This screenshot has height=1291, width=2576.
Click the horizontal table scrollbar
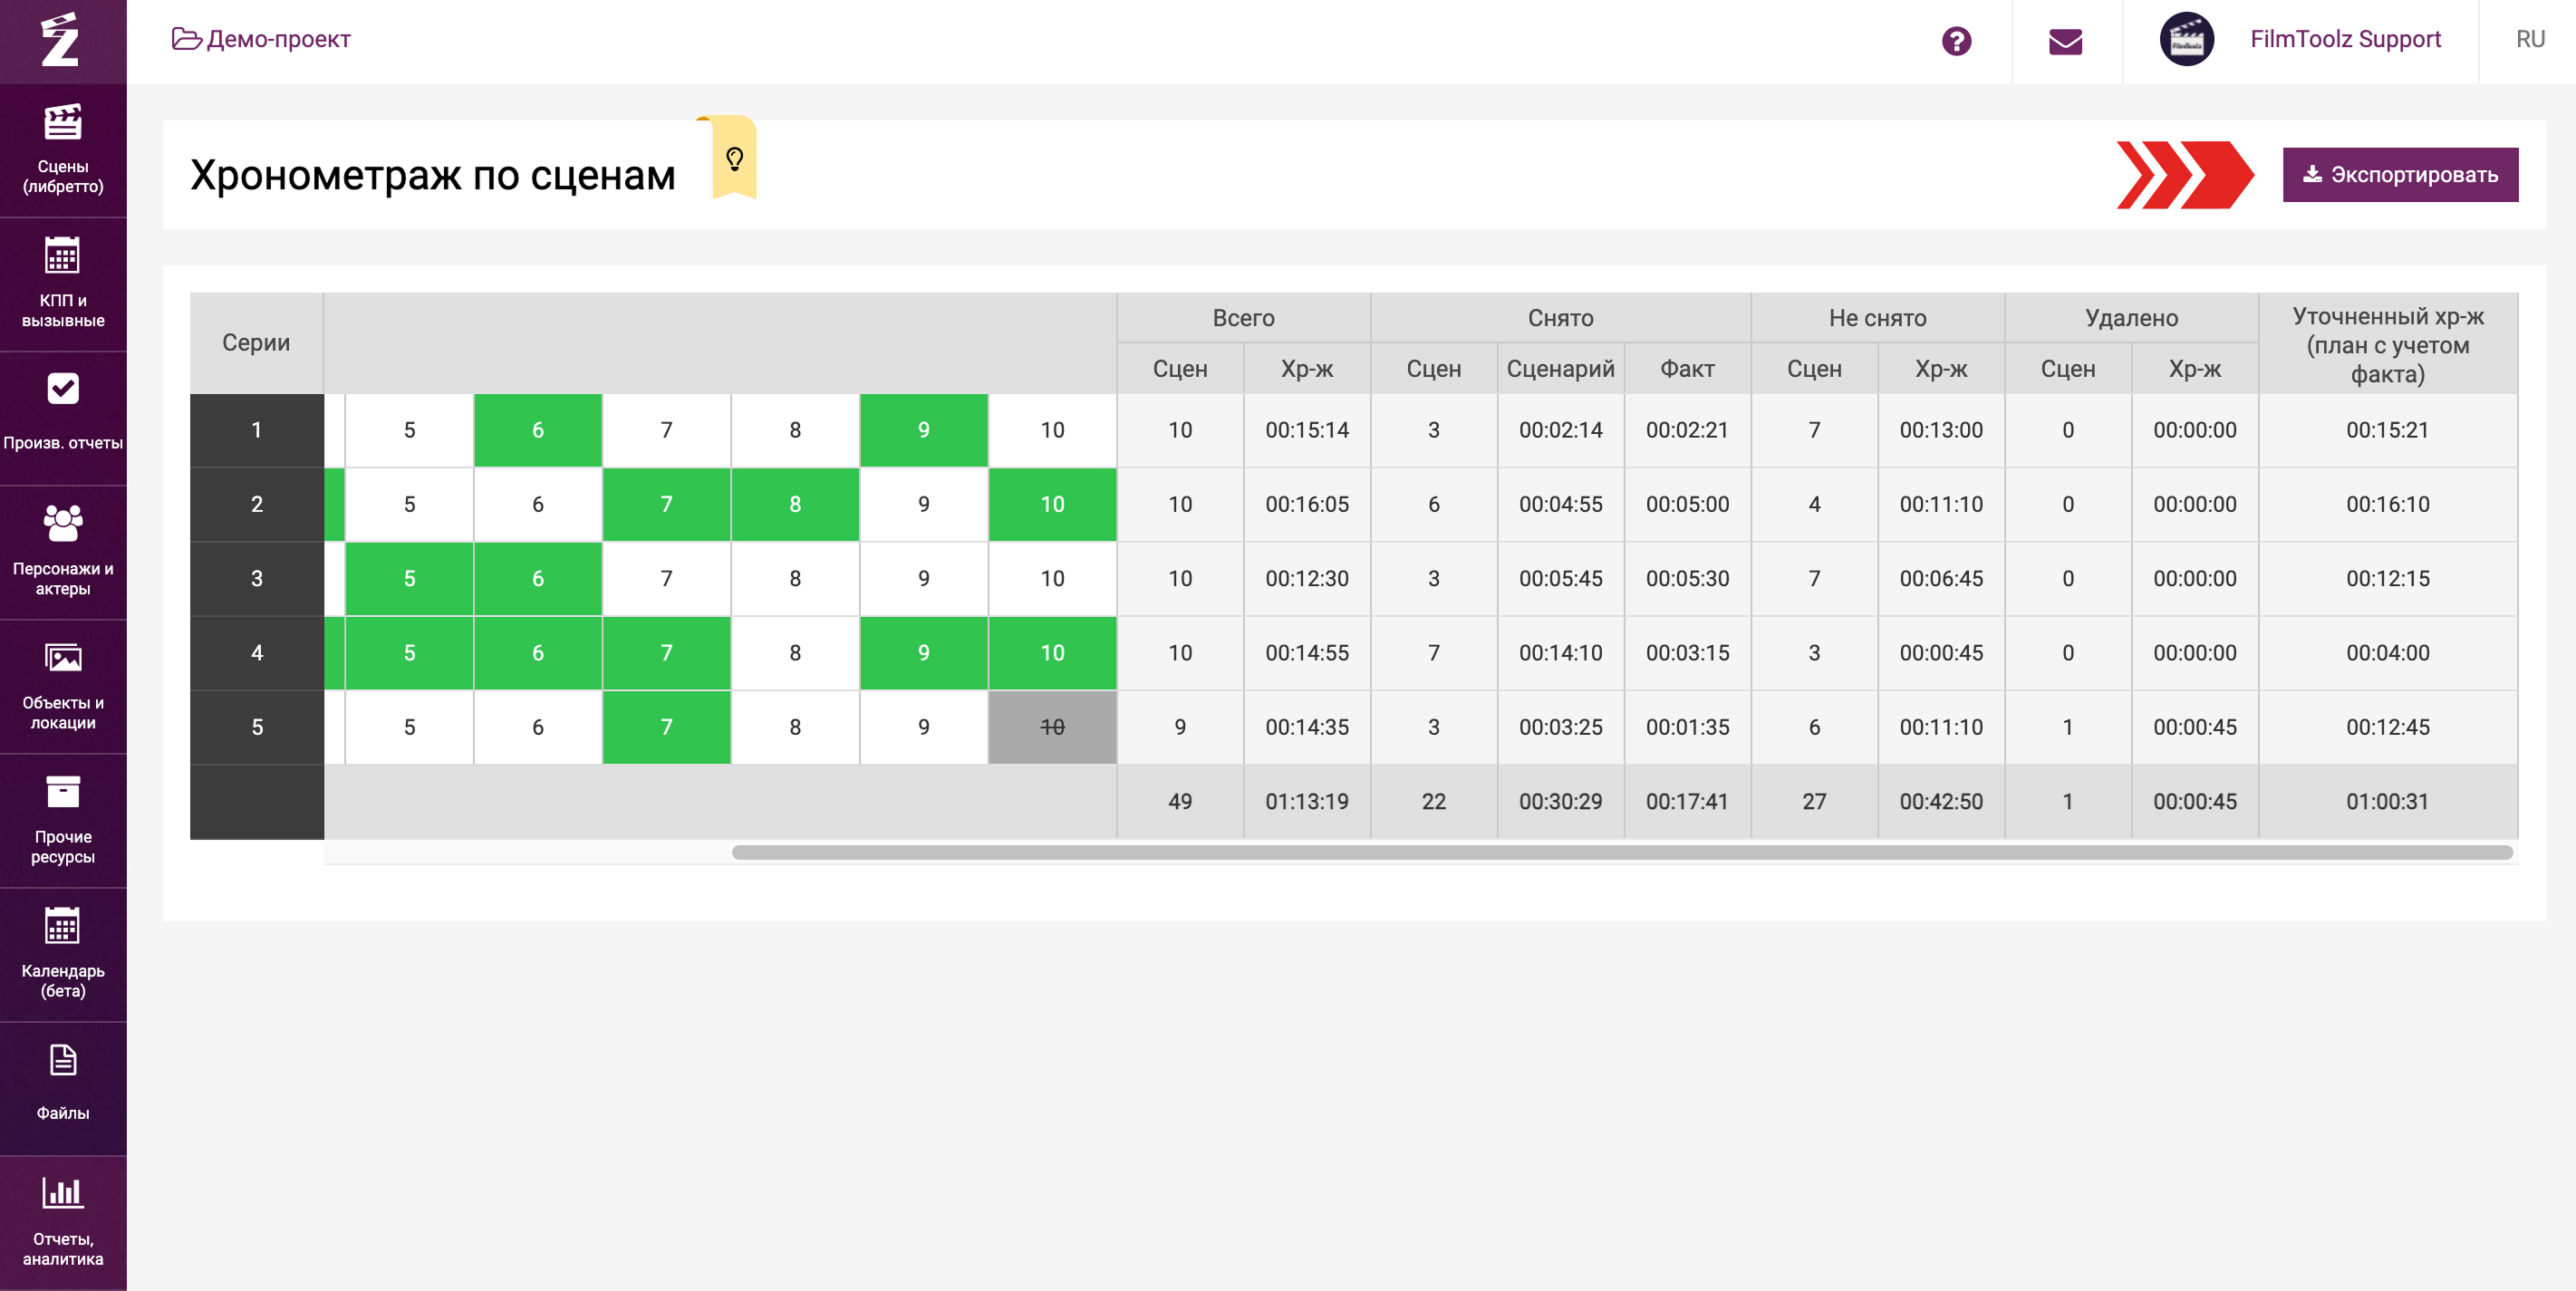click(x=1620, y=852)
